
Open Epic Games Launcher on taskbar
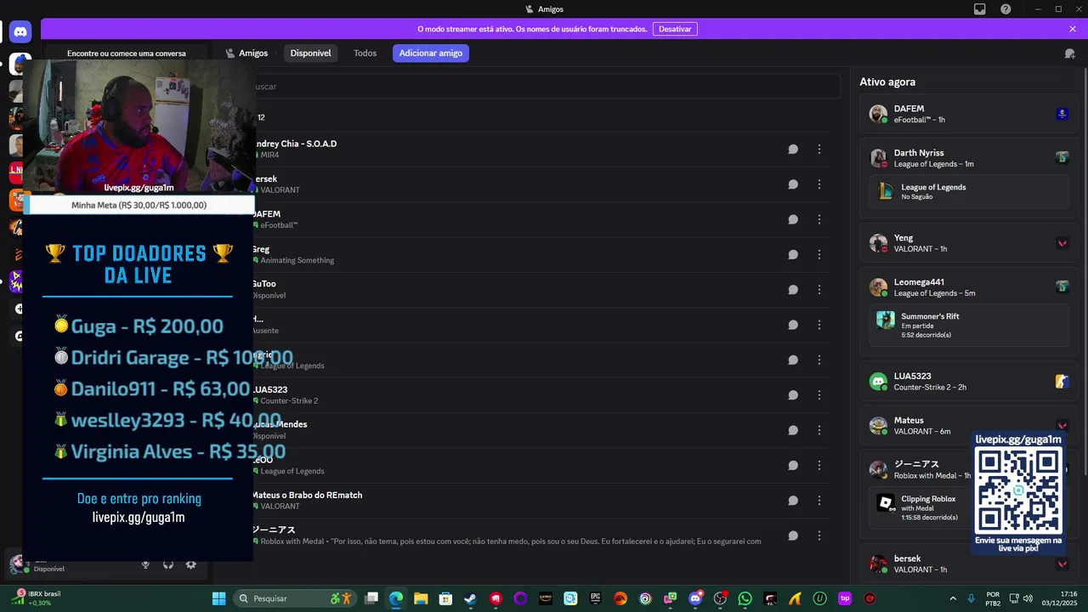coord(595,598)
